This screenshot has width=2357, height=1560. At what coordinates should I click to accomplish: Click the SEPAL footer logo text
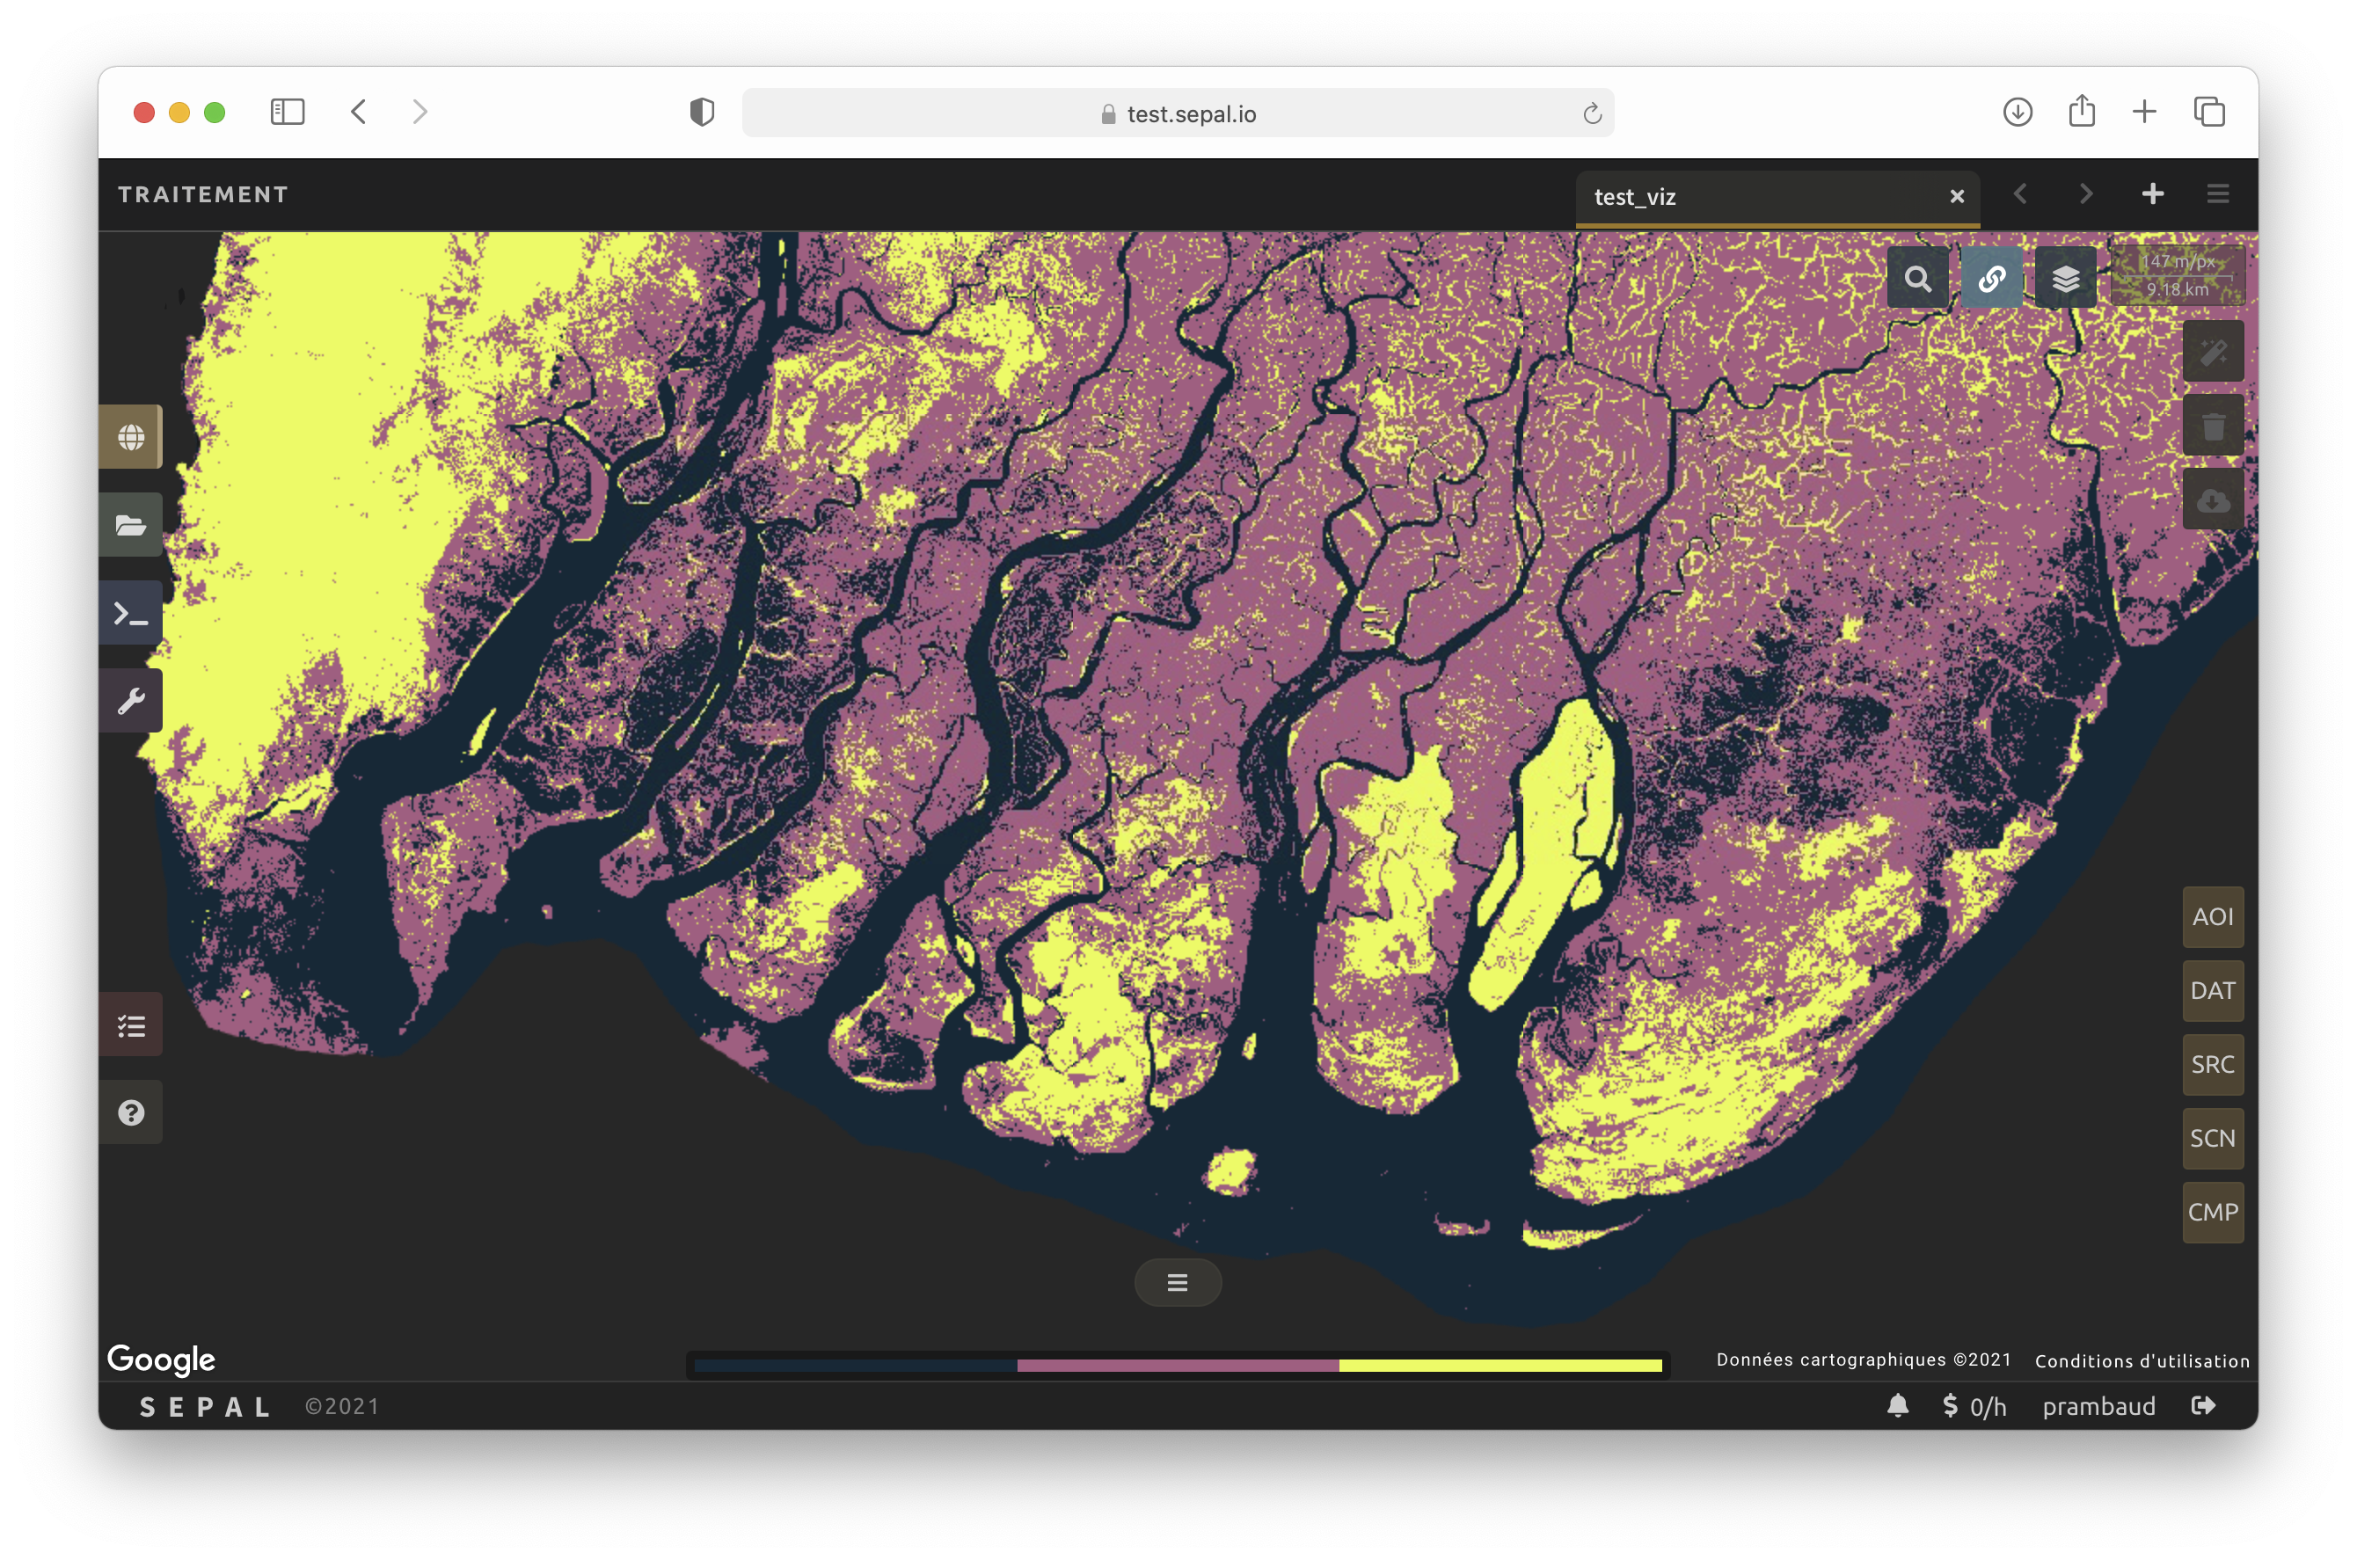pyautogui.click(x=205, y=1407)
